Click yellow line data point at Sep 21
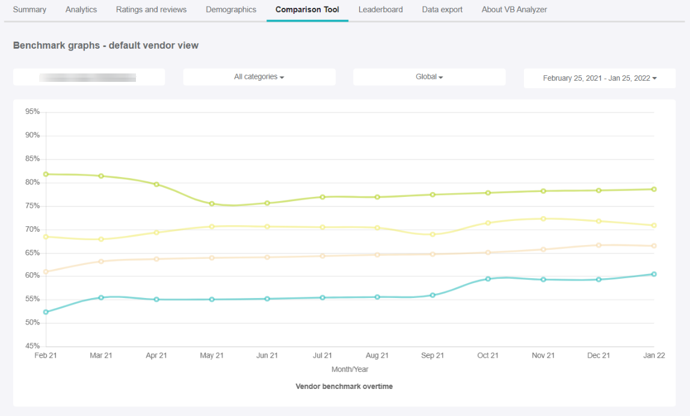Image resolution: width=690 pixels, height=416 pixels. [x=433, y=234]
